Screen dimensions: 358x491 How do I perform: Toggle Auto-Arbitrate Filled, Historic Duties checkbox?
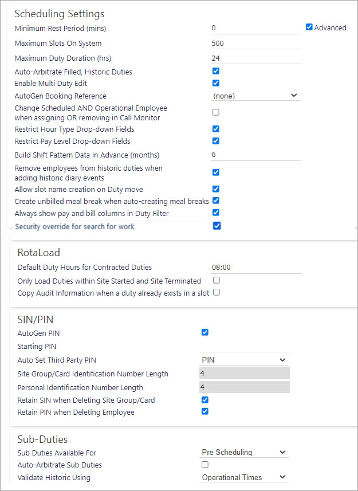215,71
